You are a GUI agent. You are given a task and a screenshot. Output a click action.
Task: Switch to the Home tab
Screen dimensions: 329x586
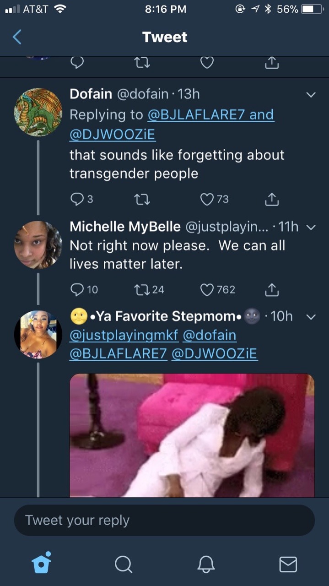(x=42, y=564)
